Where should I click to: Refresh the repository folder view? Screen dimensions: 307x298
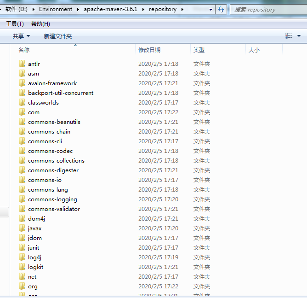click(221, 9)
